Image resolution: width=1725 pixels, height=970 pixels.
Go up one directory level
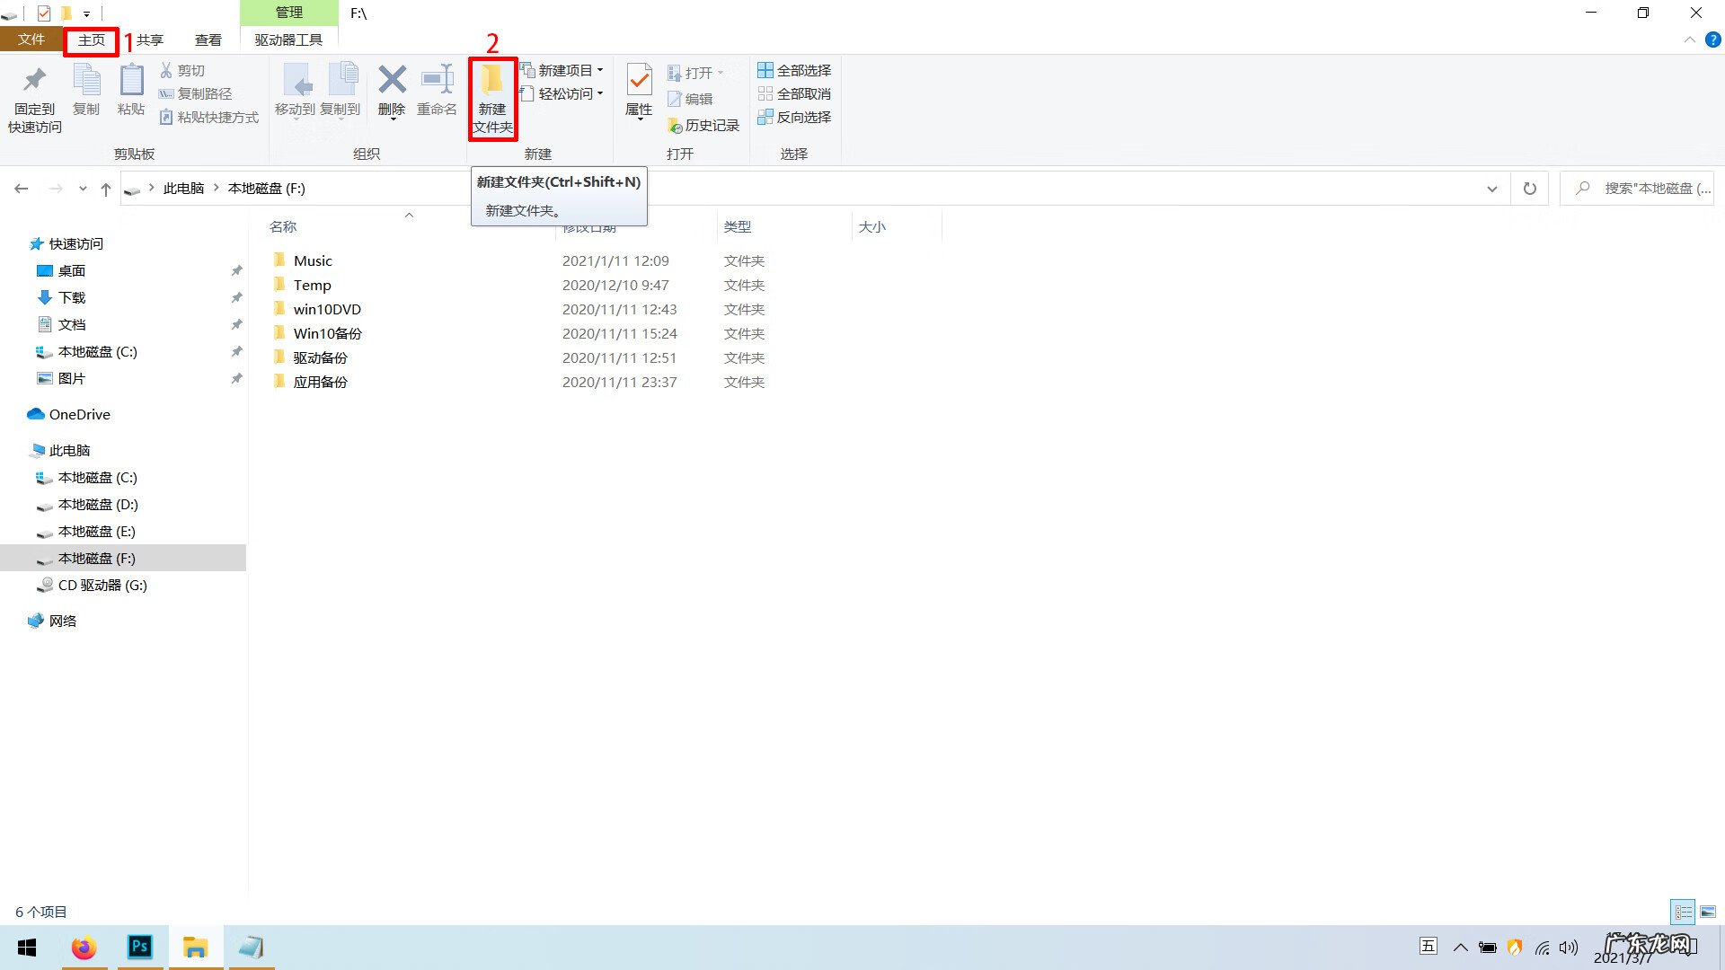pos(106,189)
